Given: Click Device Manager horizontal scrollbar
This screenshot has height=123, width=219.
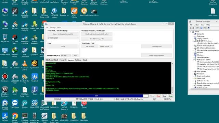Looking at the screenshot, I should [x=204, y=89].
